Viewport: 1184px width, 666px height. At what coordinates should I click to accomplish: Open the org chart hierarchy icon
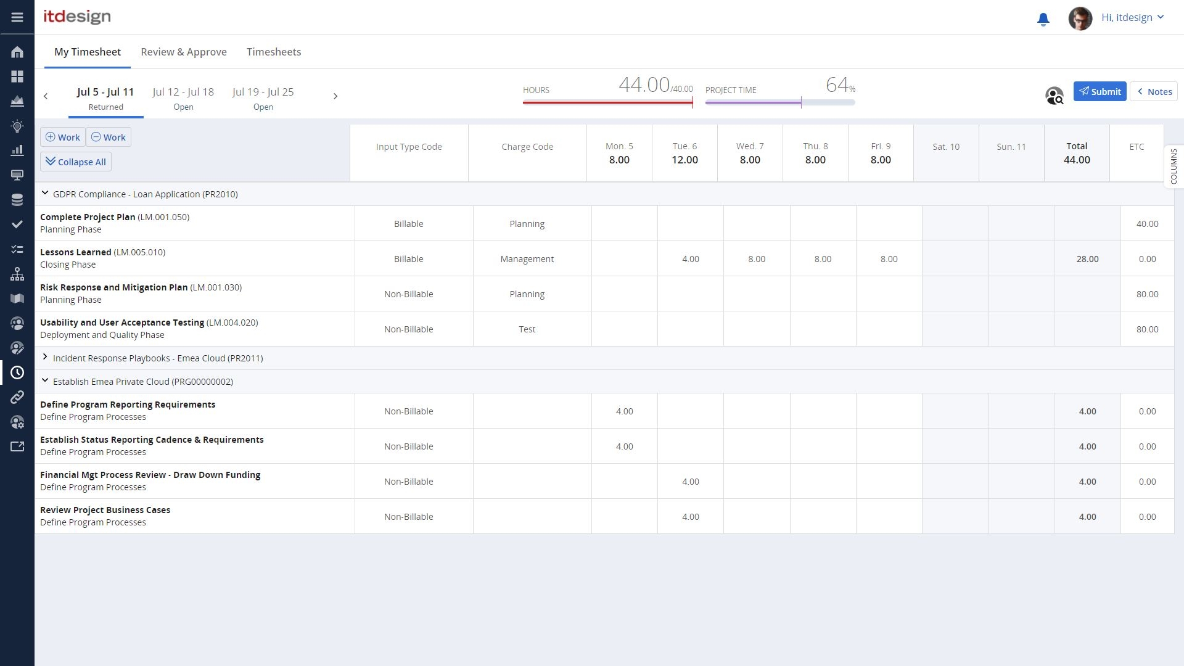[17, 274]
